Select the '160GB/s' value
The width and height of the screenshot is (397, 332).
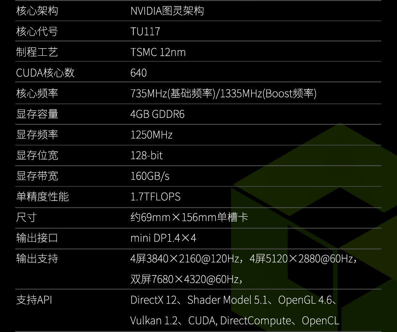(x=150, y=176)
